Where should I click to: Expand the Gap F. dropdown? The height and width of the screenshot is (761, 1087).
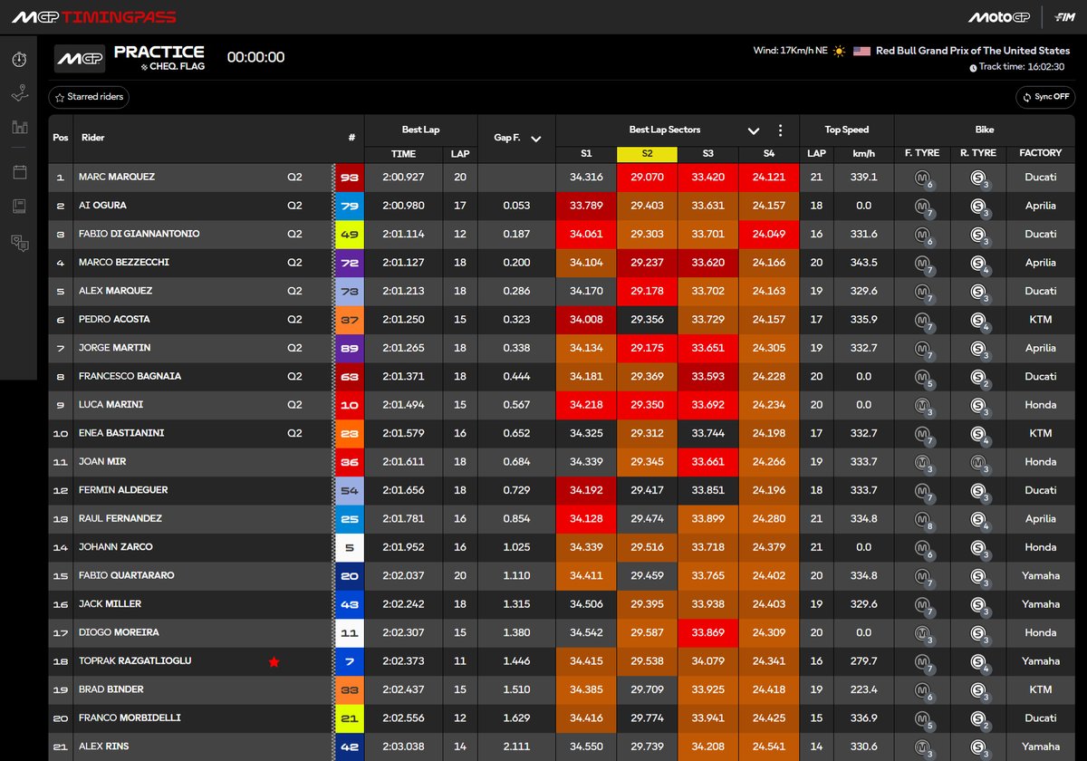pos(536,139)
